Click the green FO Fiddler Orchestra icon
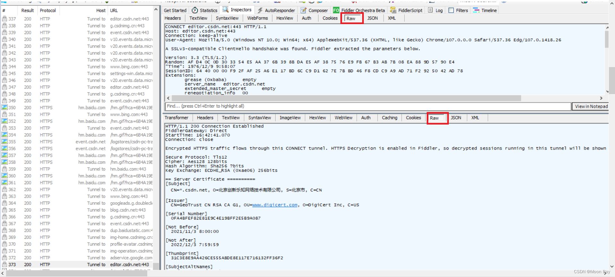This screenshot has width=615, height=277. click(336, 10)
